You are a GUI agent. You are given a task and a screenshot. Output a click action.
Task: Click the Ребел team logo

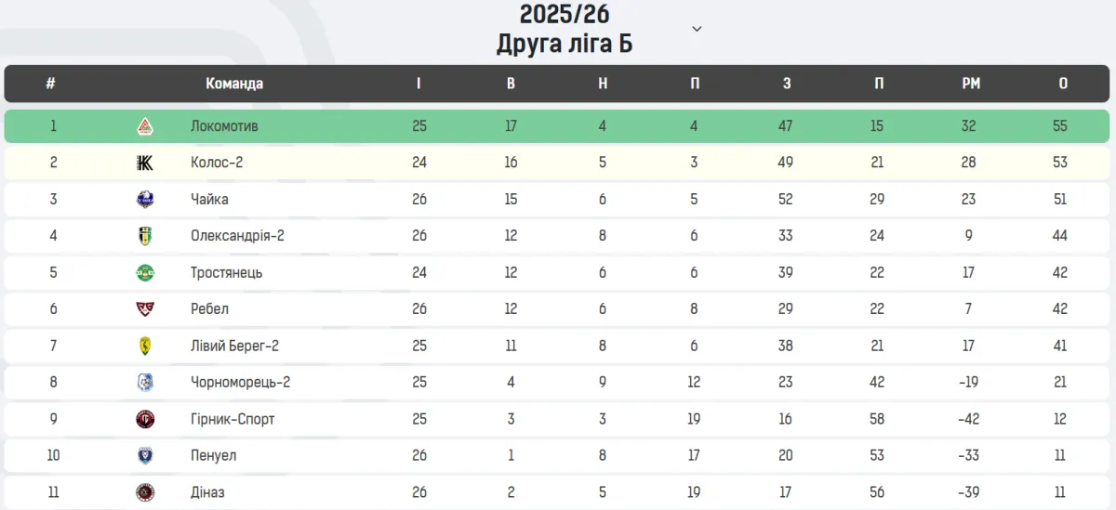point(145,309)
